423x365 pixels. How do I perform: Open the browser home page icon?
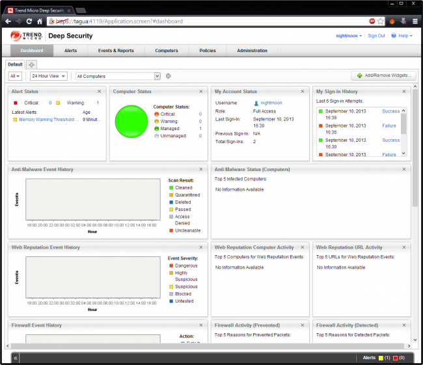point(40,21)
